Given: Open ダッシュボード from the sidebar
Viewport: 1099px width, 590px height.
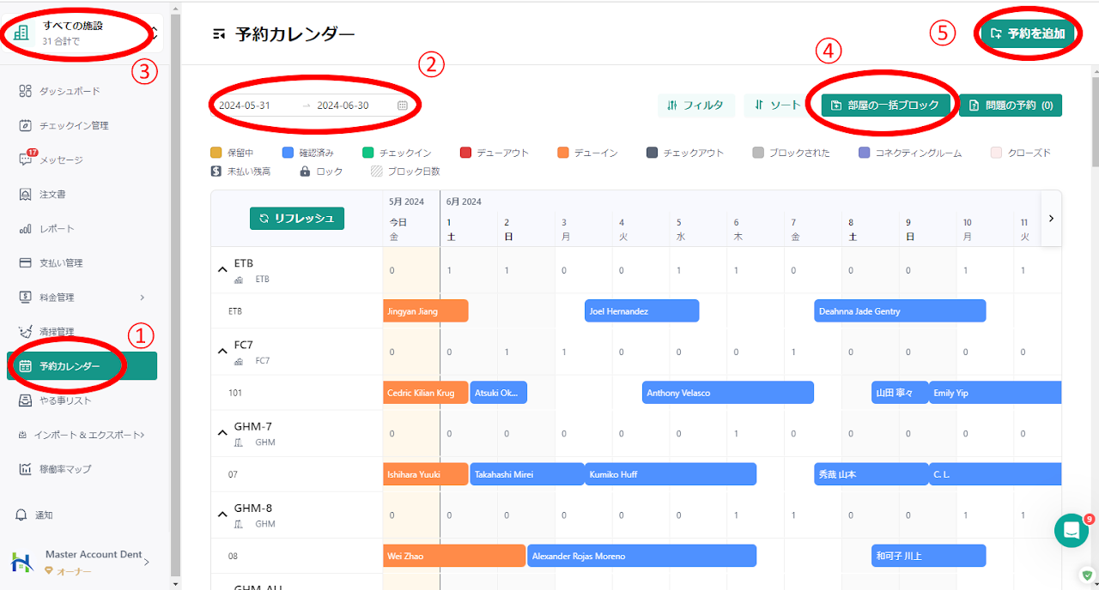Looking at the screenshot, I should 69,91.
